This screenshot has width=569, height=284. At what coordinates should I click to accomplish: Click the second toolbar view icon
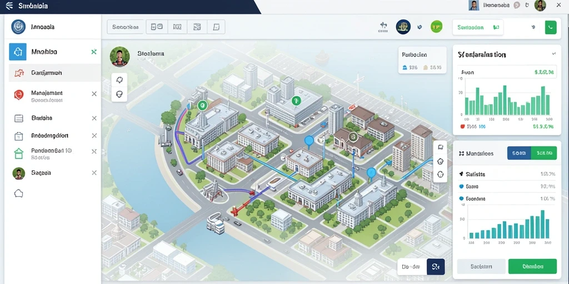pyautogui.click(x=177, y=27)
